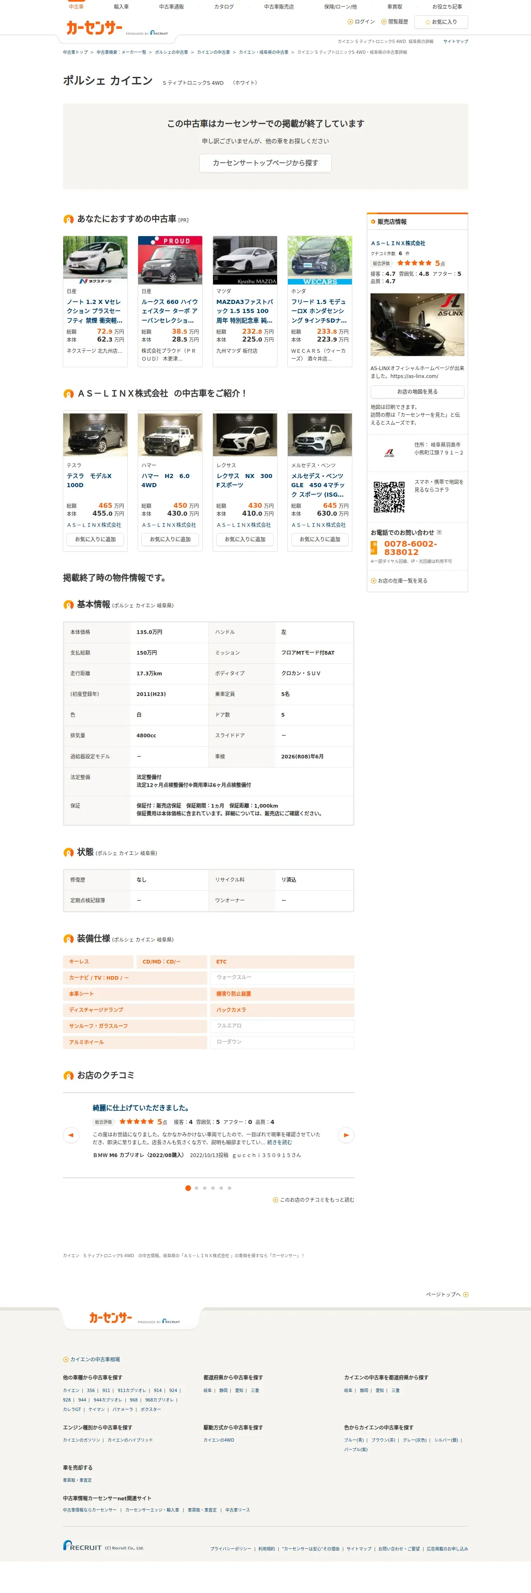Add レクサス NX 300 to favorites
This screenshot has height=1593, width=531.
click(245, 539)
